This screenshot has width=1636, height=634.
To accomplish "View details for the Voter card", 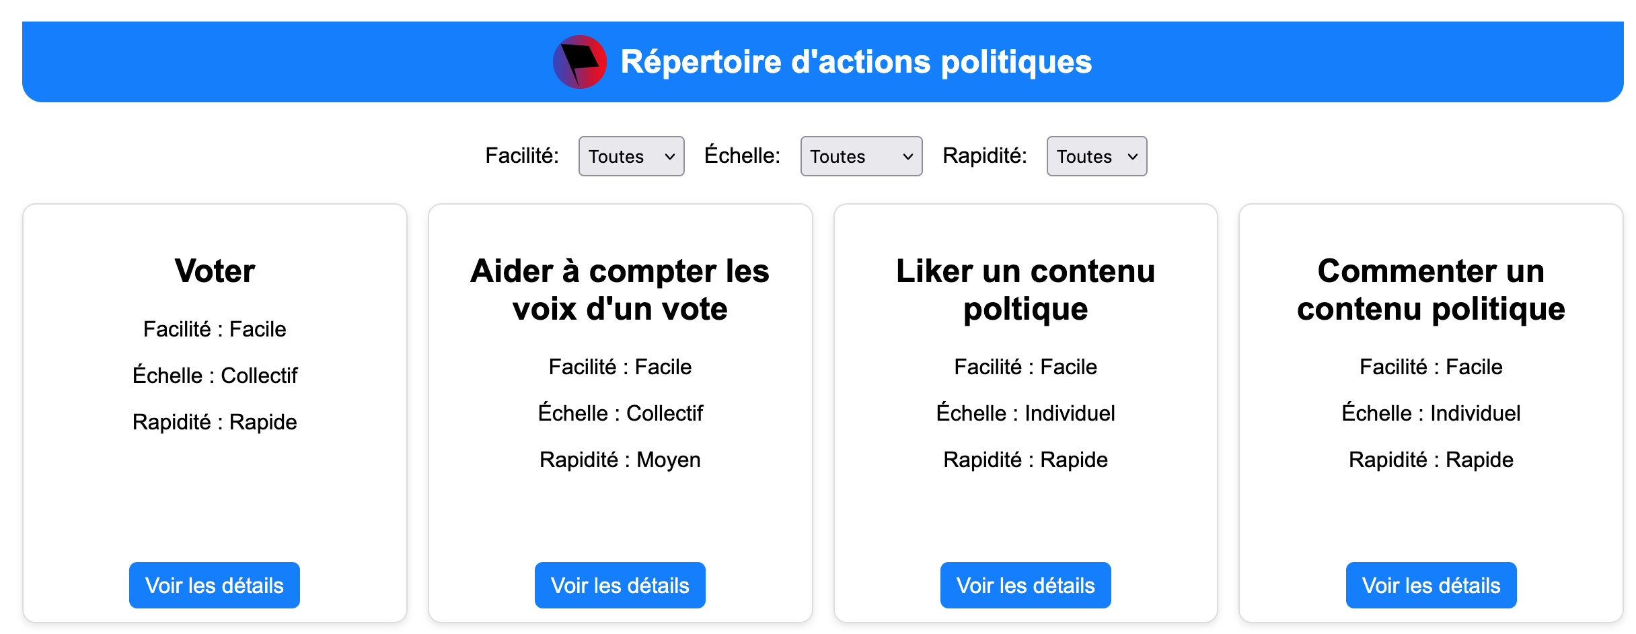I will click(214, 585).
